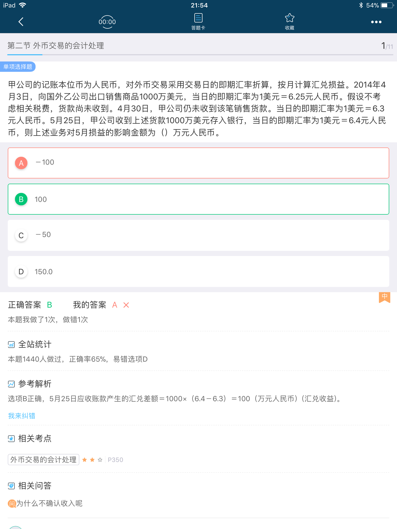Open the ellipsis overflow menu

tap(376, 22)
